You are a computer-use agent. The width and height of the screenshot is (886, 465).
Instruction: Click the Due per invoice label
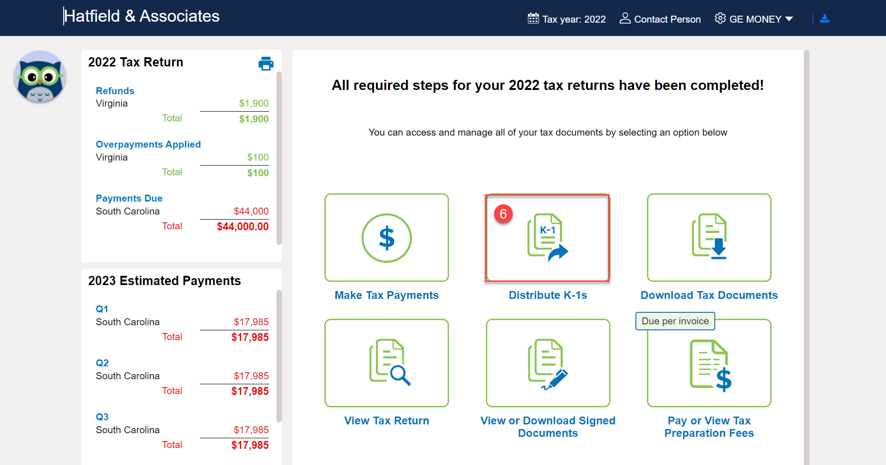[675, 321]
